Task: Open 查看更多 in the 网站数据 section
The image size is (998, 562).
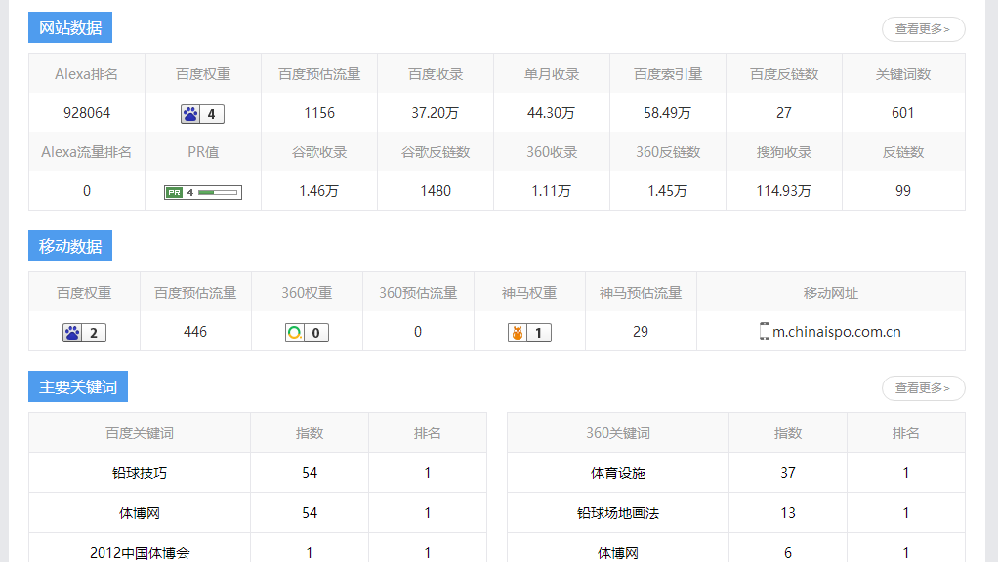Action: pyautogui.click(x=923, y=28)
